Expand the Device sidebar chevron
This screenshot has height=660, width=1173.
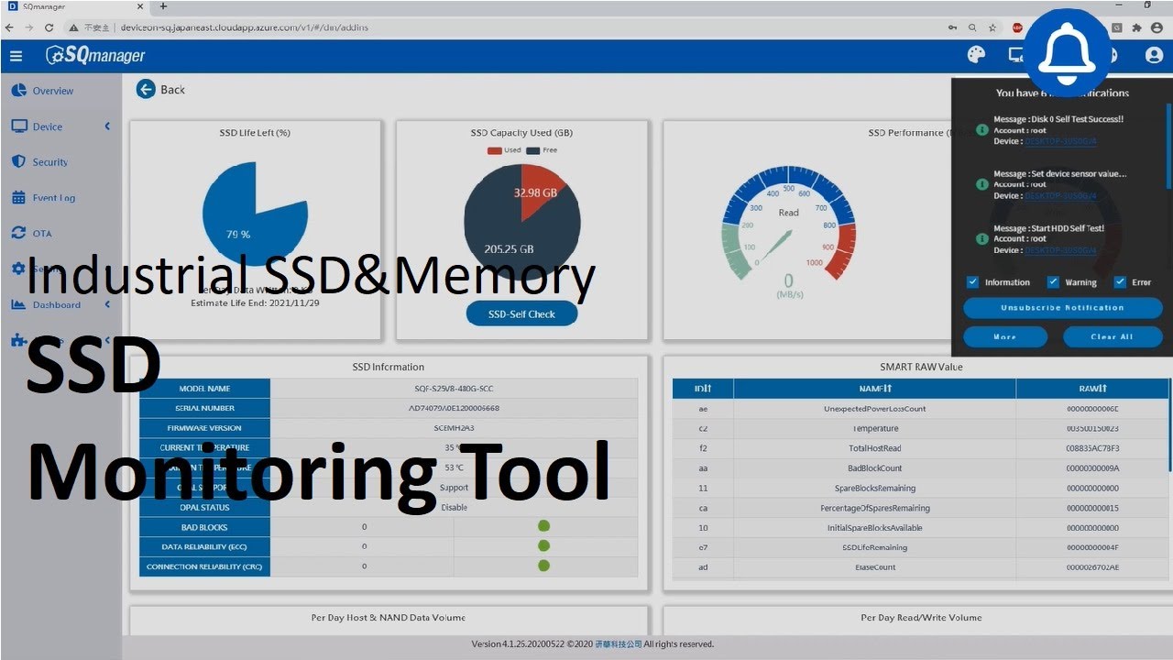click(107, 126)
